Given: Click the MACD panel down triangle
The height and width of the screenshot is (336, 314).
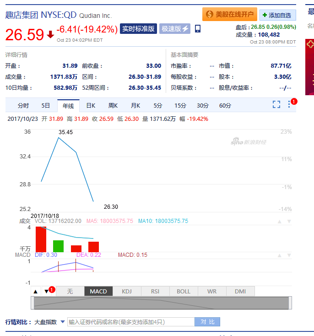Looking at the screenshot, I should (289, 255).
